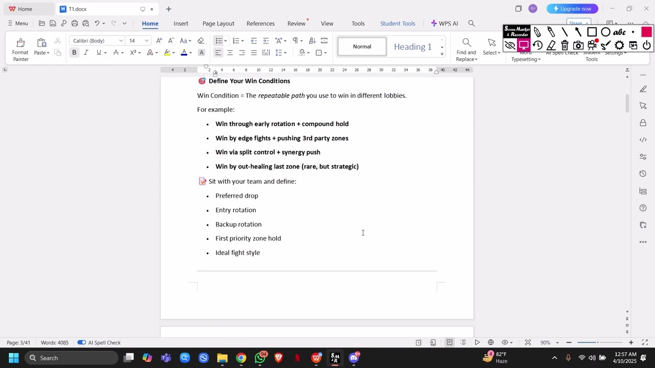The height and width of the screenshot is (368, 655).
Task: Click the WPS AI button
Action: click(x=444, y=24)
